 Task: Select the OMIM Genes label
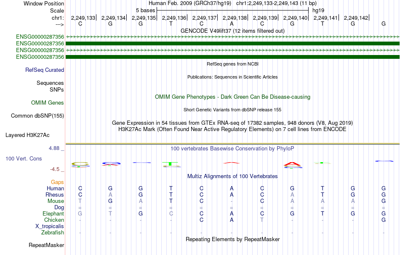click(47, 103)
